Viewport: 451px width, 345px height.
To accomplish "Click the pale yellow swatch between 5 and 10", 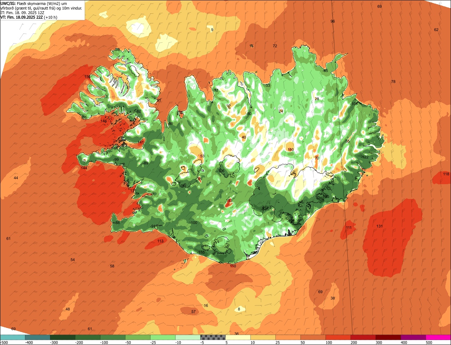I will 238,337.
